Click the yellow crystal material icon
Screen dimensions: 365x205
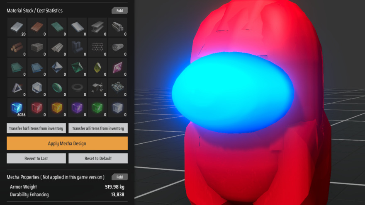point(98,68)
